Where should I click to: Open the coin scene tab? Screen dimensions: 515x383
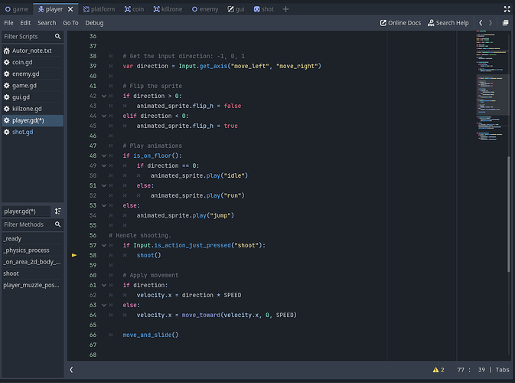[135, 9]
